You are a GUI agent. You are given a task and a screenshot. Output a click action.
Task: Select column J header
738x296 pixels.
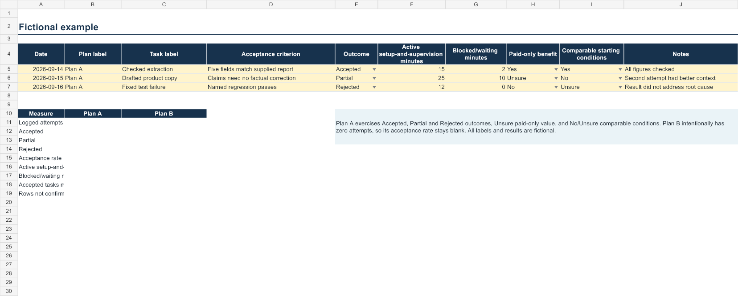[x=681, y=4]
